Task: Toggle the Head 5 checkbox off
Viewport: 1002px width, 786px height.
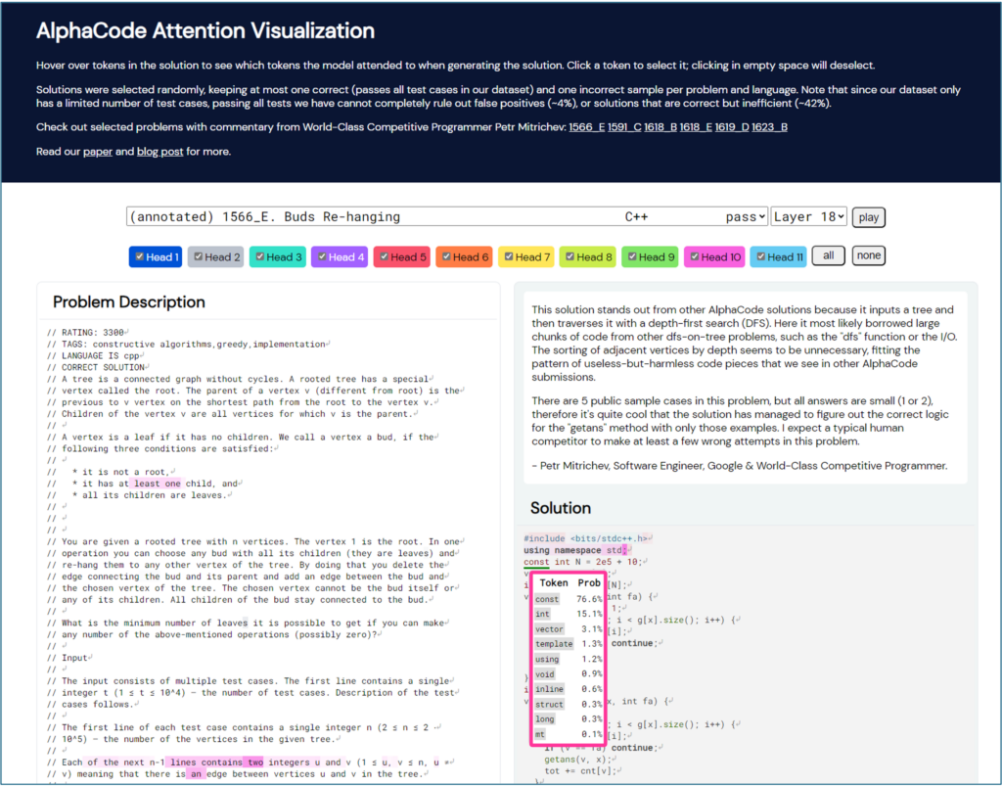Action: pos(386,256)
